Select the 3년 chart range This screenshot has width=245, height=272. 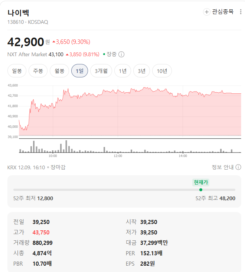141,71
